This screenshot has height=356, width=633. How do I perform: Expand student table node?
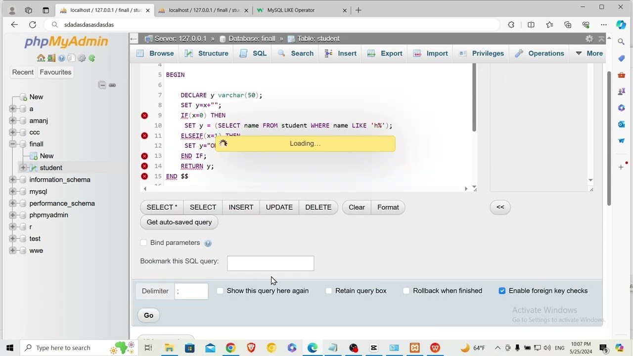click(23, 168)
